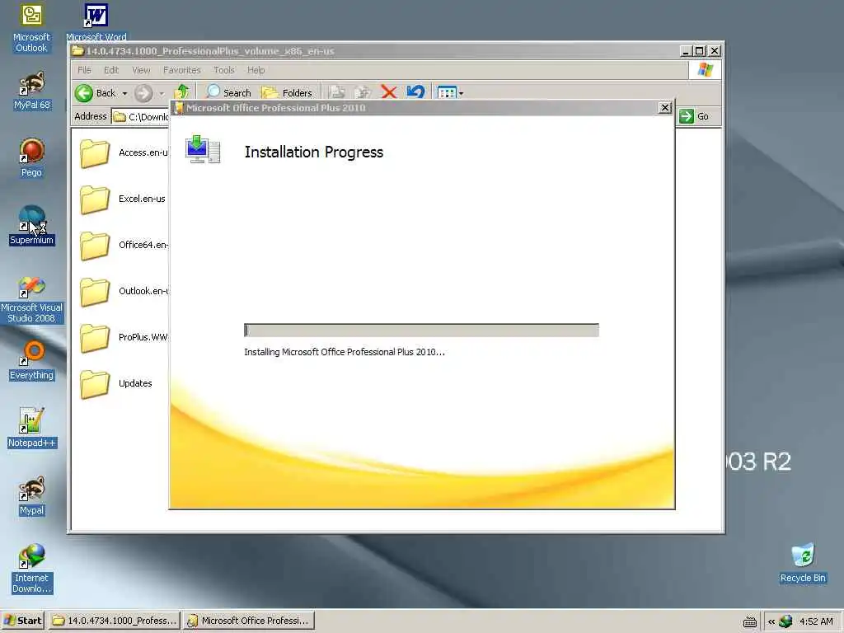
Task: Open the Tools menu
Action: click(224, 70)
